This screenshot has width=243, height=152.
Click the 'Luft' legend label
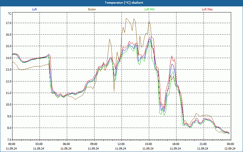coord(34,9)
